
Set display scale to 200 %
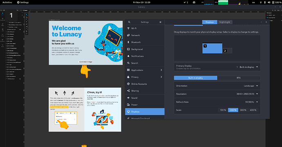coord(233,110)
